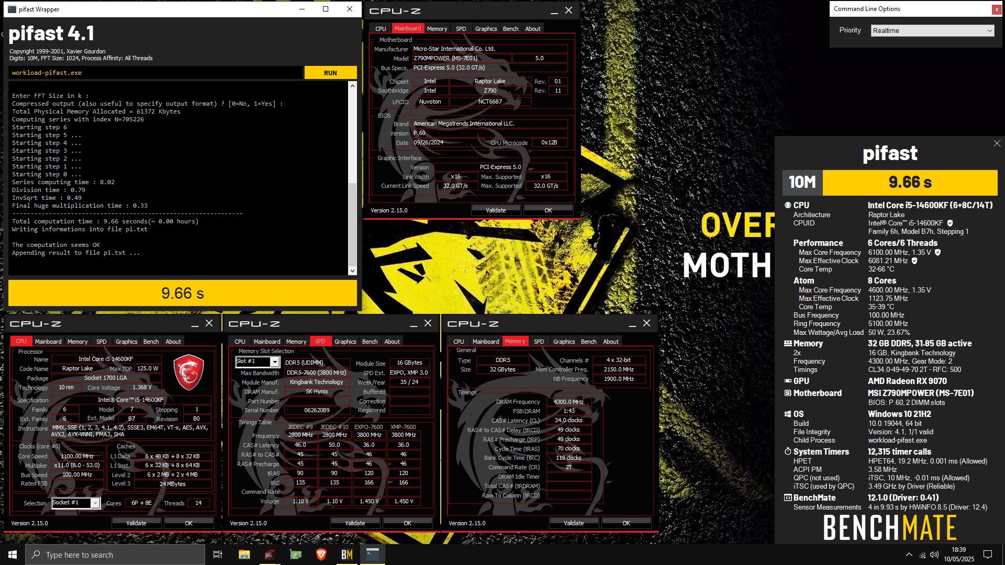Click the verified shield beside CPUID value

(950, 223)
